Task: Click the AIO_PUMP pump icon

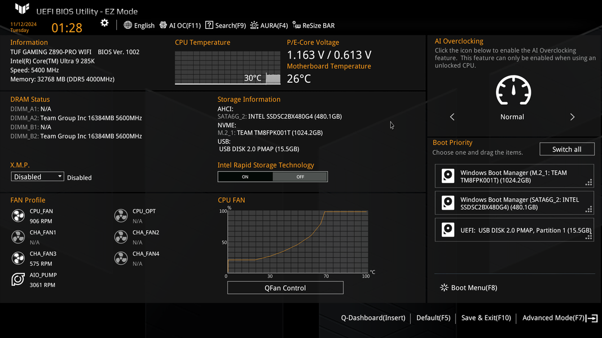Action: [18, 279]
